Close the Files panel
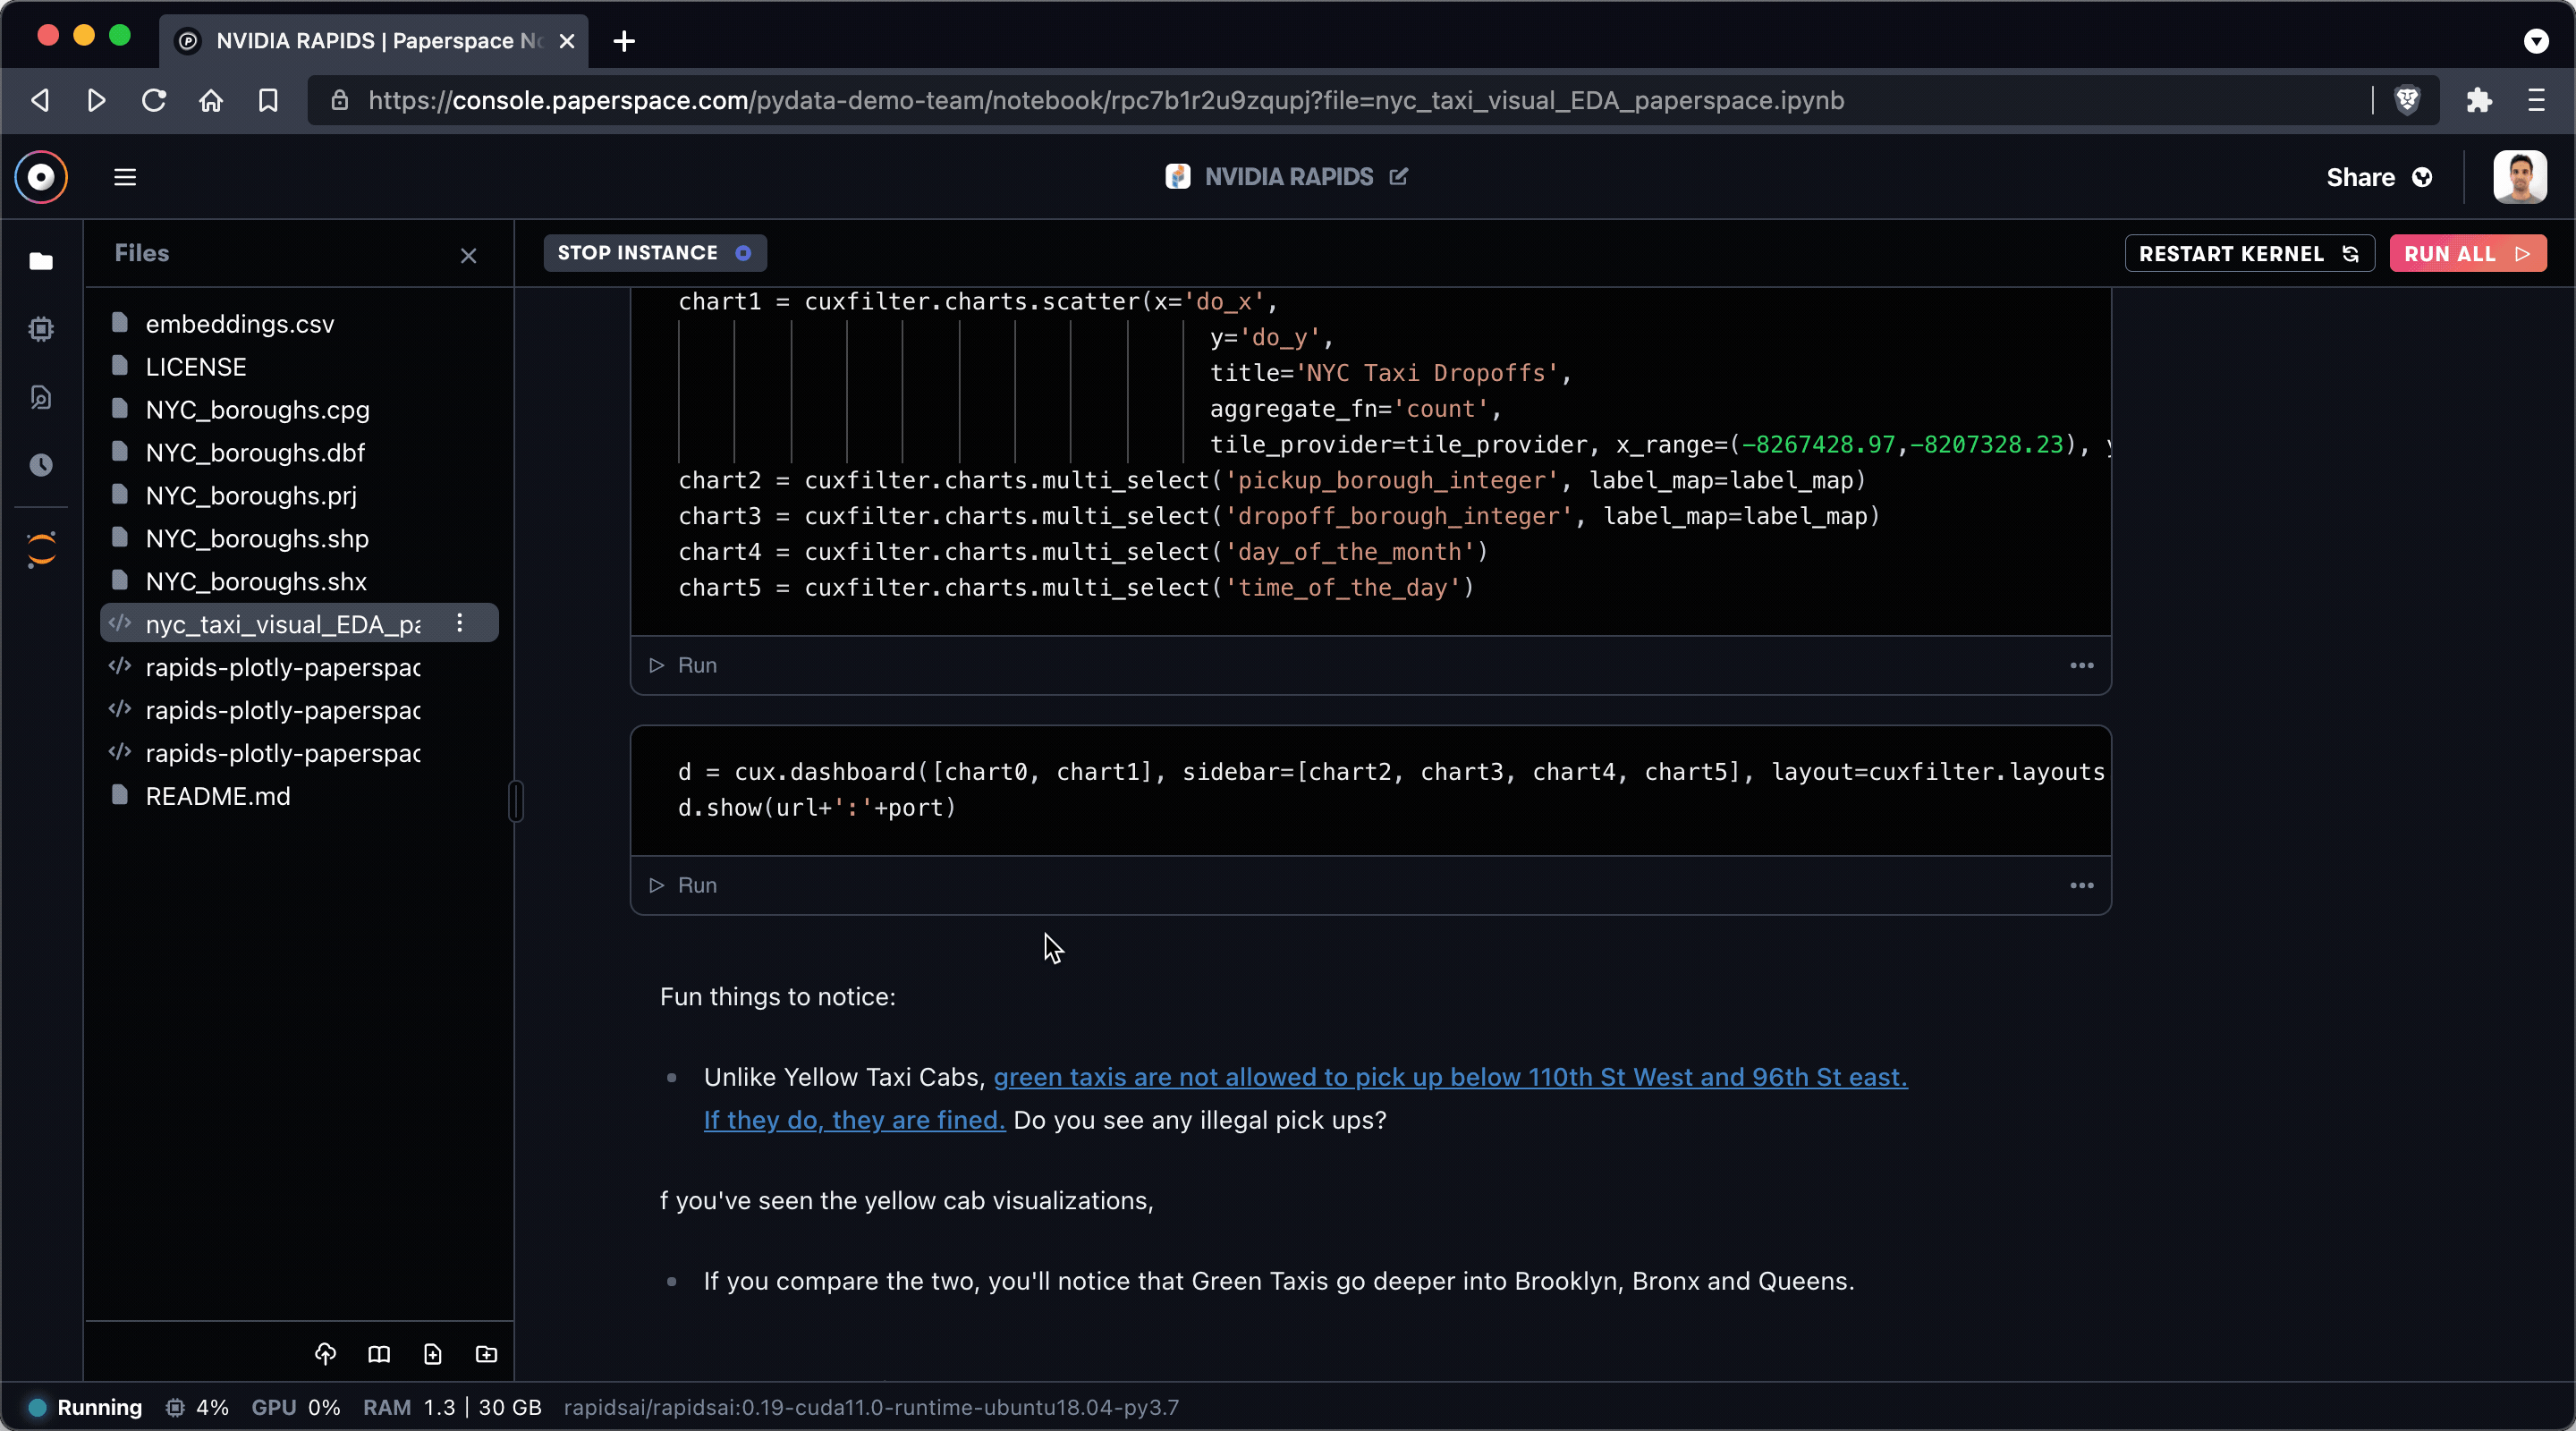 tap(468, 255)
